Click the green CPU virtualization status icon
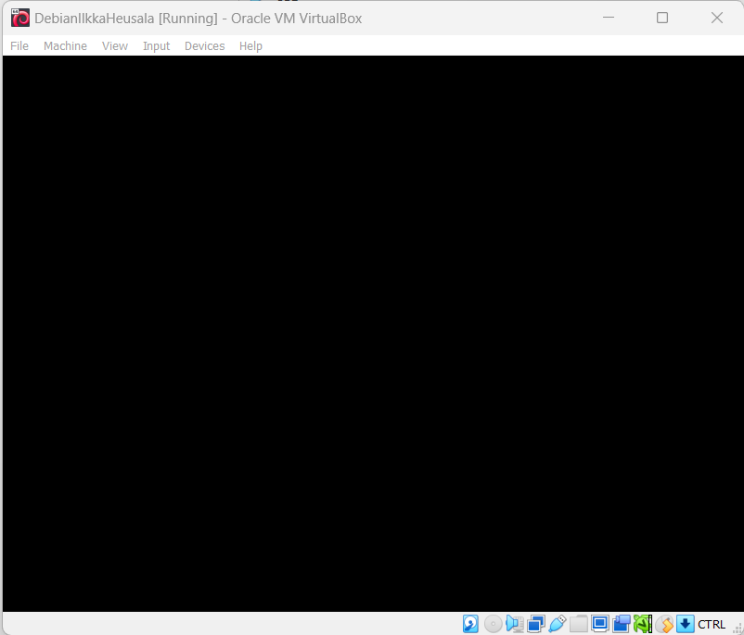Viewport: 744px width, 635px height. [x=643, y=624]
